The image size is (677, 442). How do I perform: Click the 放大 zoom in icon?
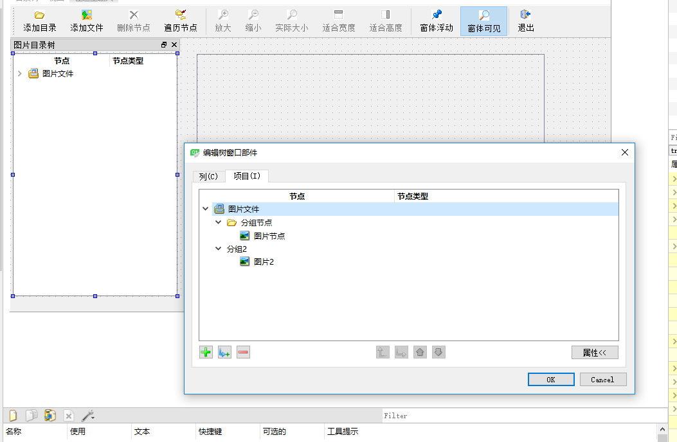[x=223, y=15]
